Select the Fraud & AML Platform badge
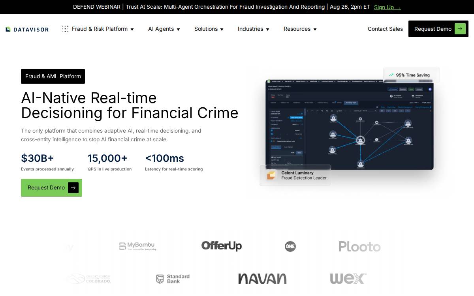This screenshot has width=474, height=296. [53, 76]
